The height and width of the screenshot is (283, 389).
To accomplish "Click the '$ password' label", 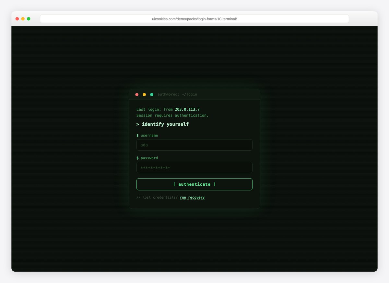I will [147, 158].
